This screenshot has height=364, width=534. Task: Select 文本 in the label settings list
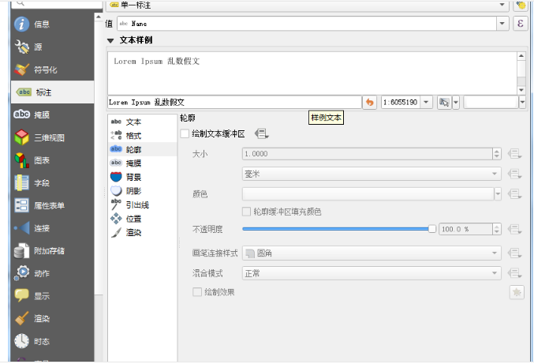coord(142,122)
